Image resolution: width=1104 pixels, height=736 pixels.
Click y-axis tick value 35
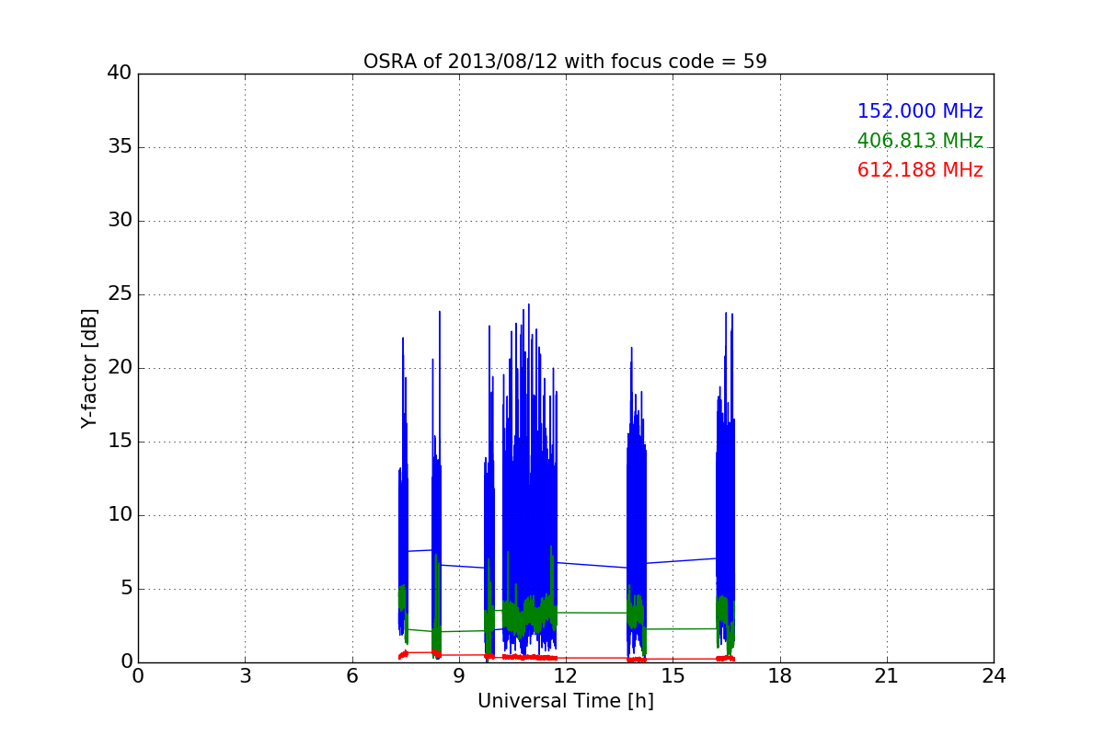coord(120,147)
